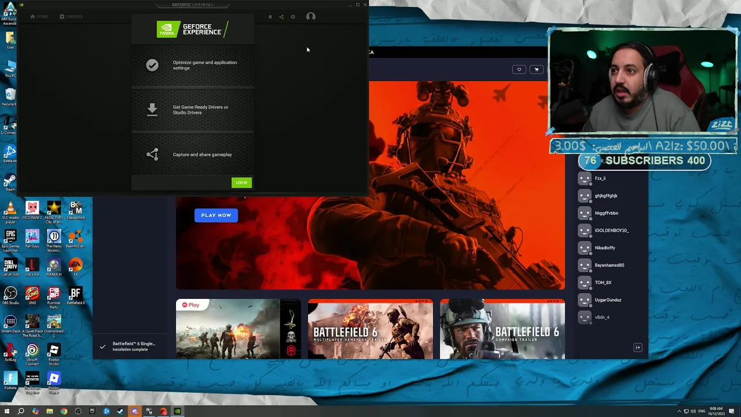
Task: Open the cart icon in EA app
Action: pos(537,69)
